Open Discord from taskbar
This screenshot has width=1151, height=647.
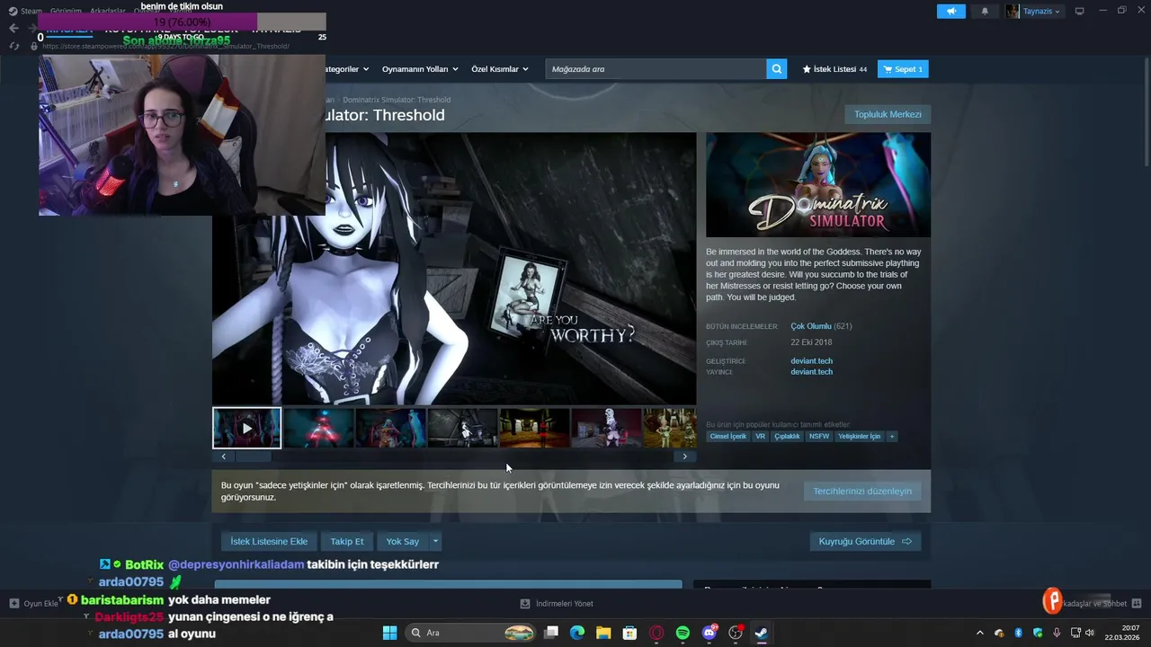click(709, 633)
